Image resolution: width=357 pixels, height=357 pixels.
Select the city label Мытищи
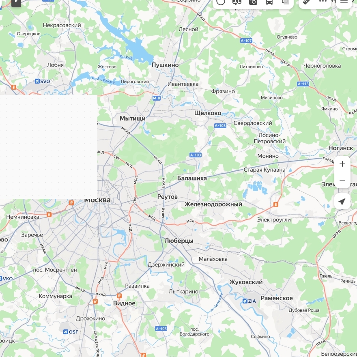[x=133, y=118]
